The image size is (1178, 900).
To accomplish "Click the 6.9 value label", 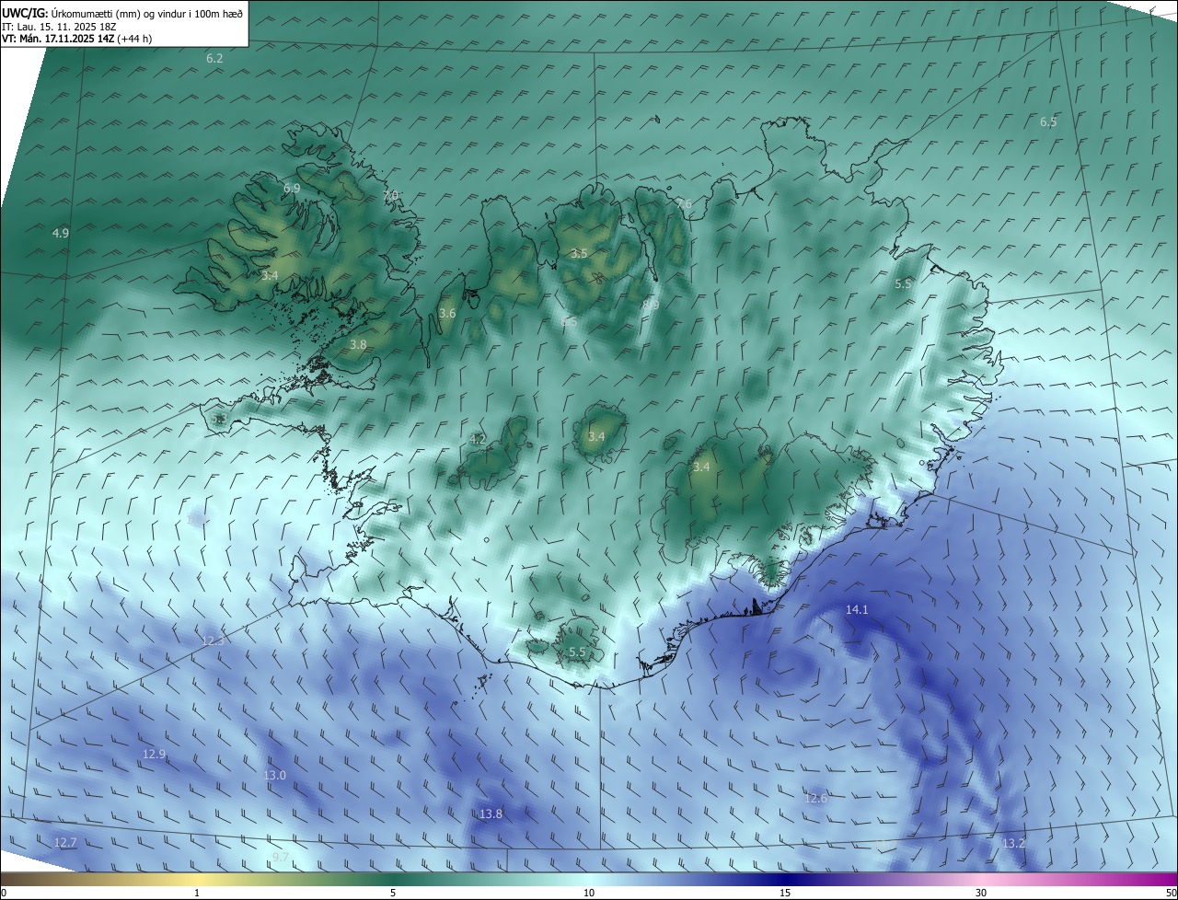I will pyautogui.click(x=292, y=188).
